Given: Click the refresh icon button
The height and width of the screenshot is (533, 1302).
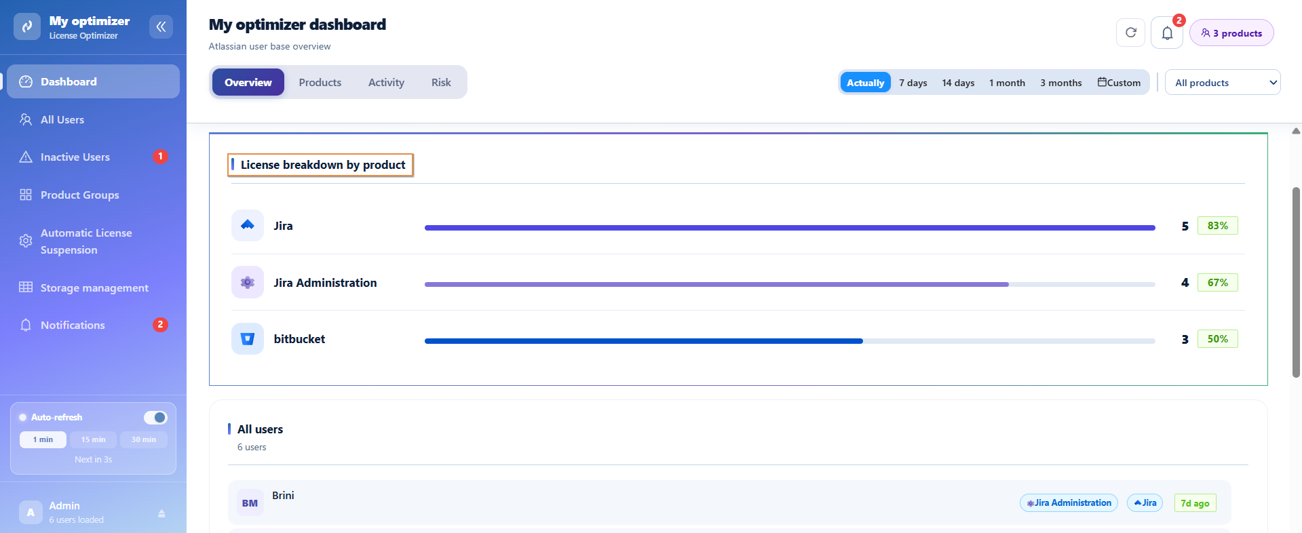Looking at the screenshot, I should (x=1130, y=33).
